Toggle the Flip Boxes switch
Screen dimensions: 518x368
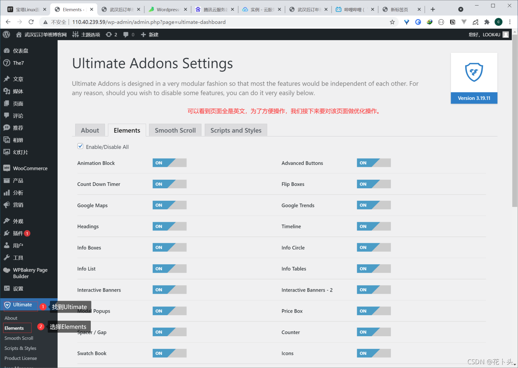(x=374, y=184)
